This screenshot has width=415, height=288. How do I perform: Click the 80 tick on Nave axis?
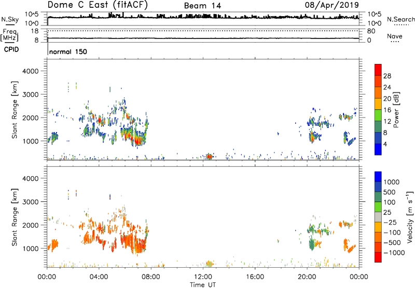(371, 31)
